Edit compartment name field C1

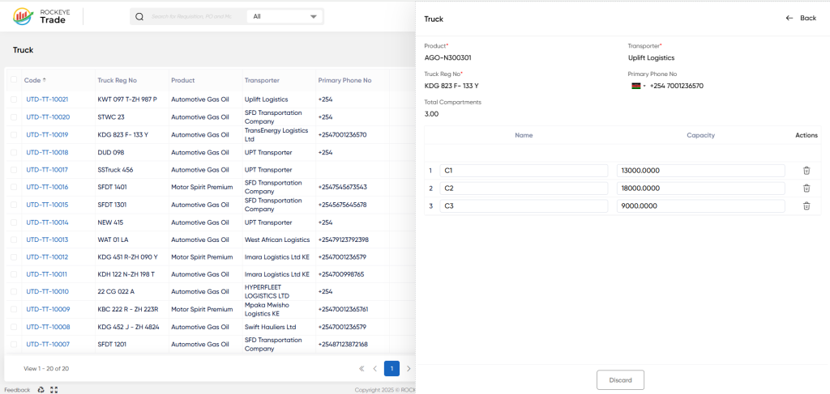(524, 171)
